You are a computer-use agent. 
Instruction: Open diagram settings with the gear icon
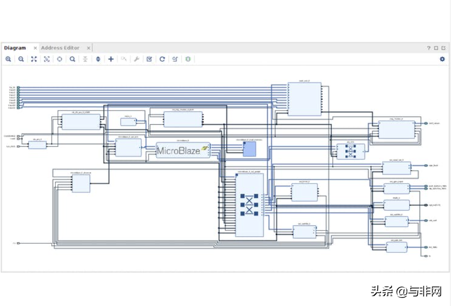tap(442, 59)
